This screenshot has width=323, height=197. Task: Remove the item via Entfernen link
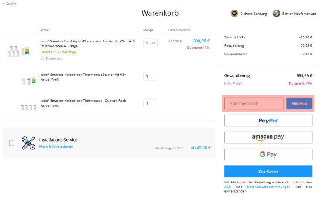[x=54, y=58]
